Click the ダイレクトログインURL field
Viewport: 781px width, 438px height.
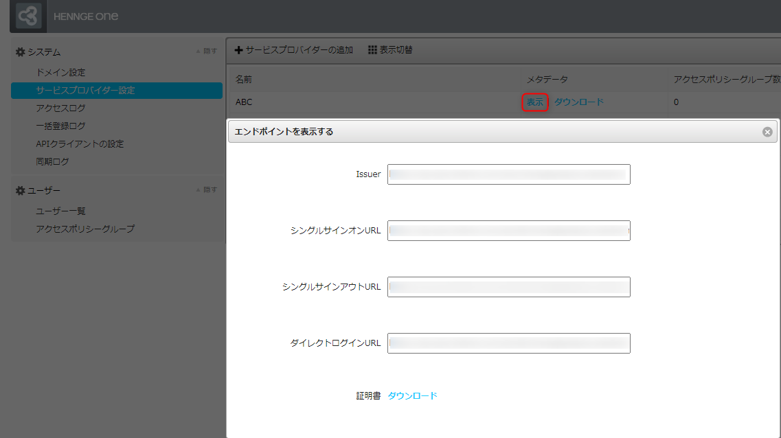pyautogui.click(x=508, y=343)
